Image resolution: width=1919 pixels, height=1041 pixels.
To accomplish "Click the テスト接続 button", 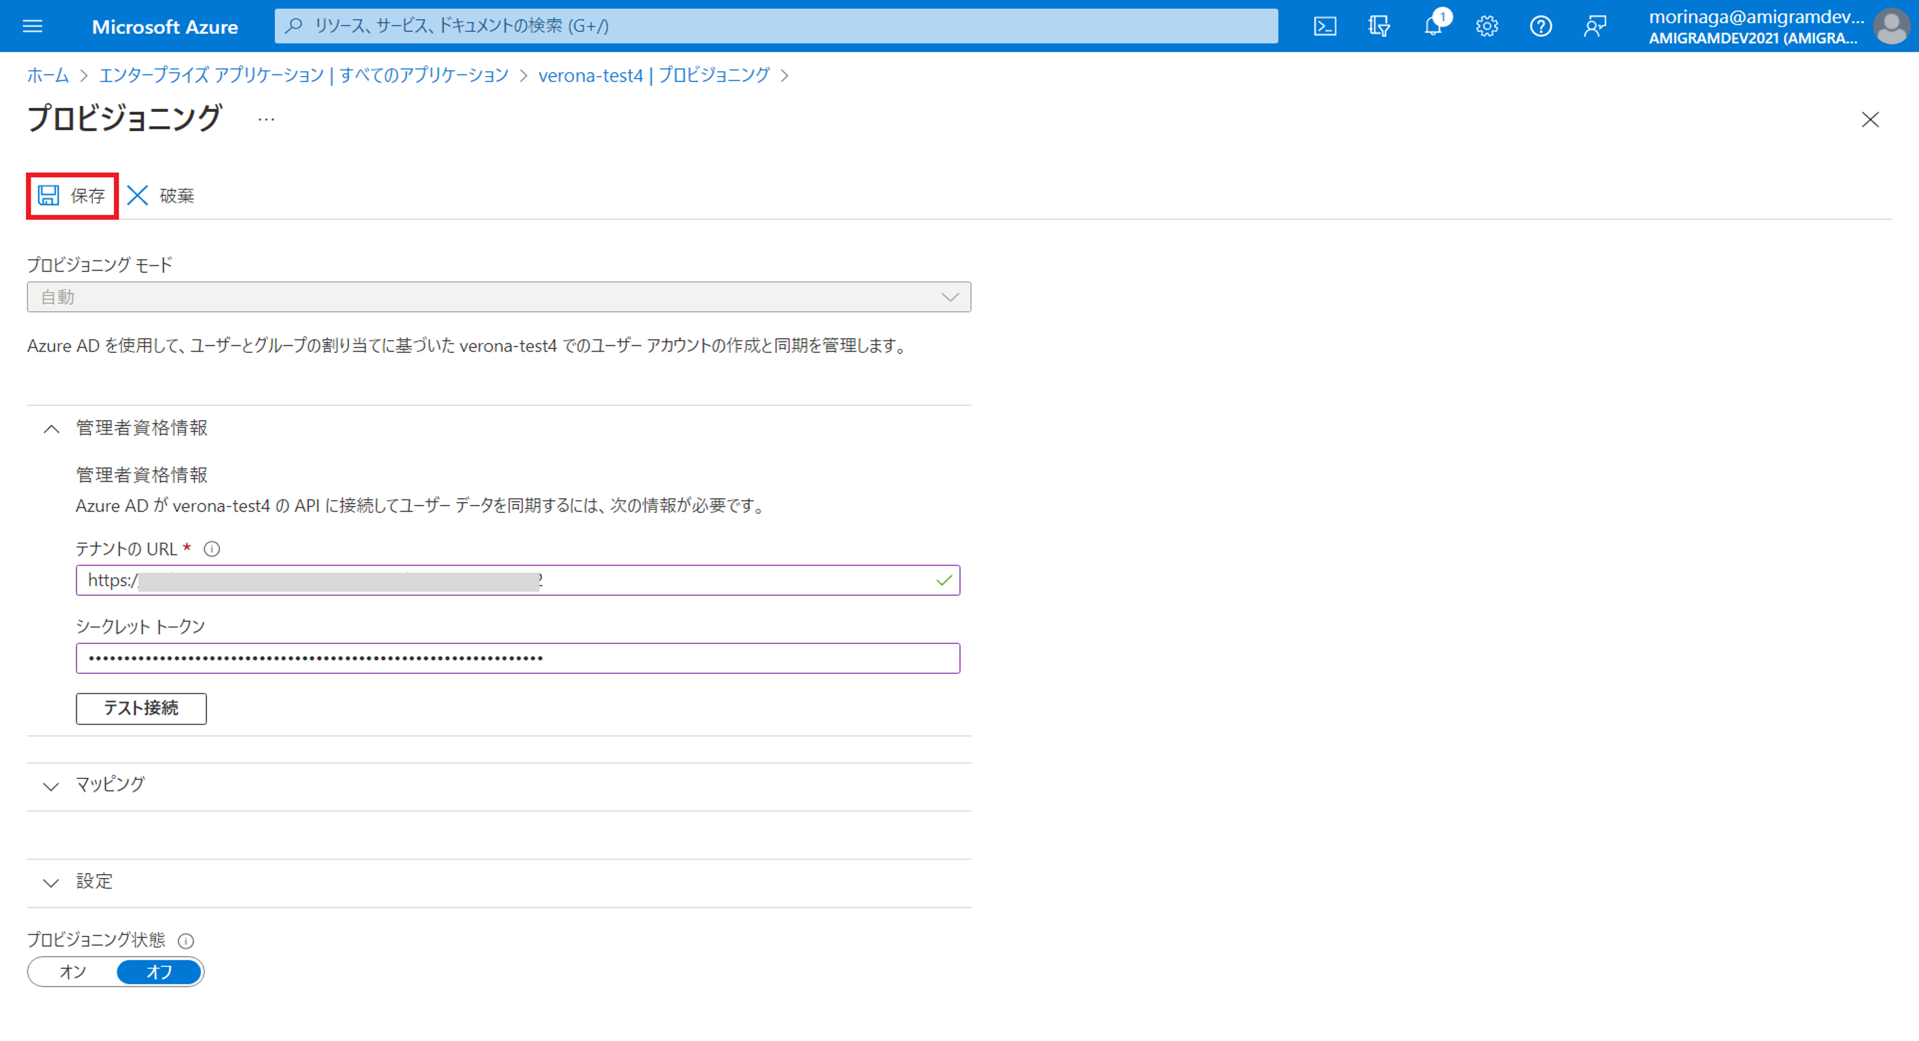I will click(140, 708).
